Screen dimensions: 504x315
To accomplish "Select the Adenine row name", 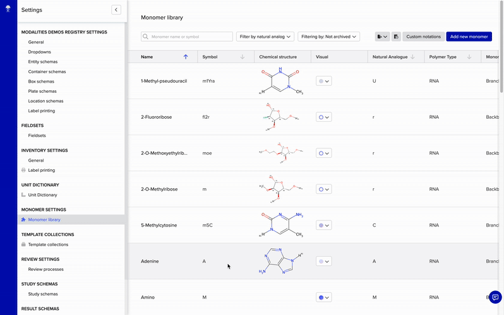I will click(x=150, y=261).
